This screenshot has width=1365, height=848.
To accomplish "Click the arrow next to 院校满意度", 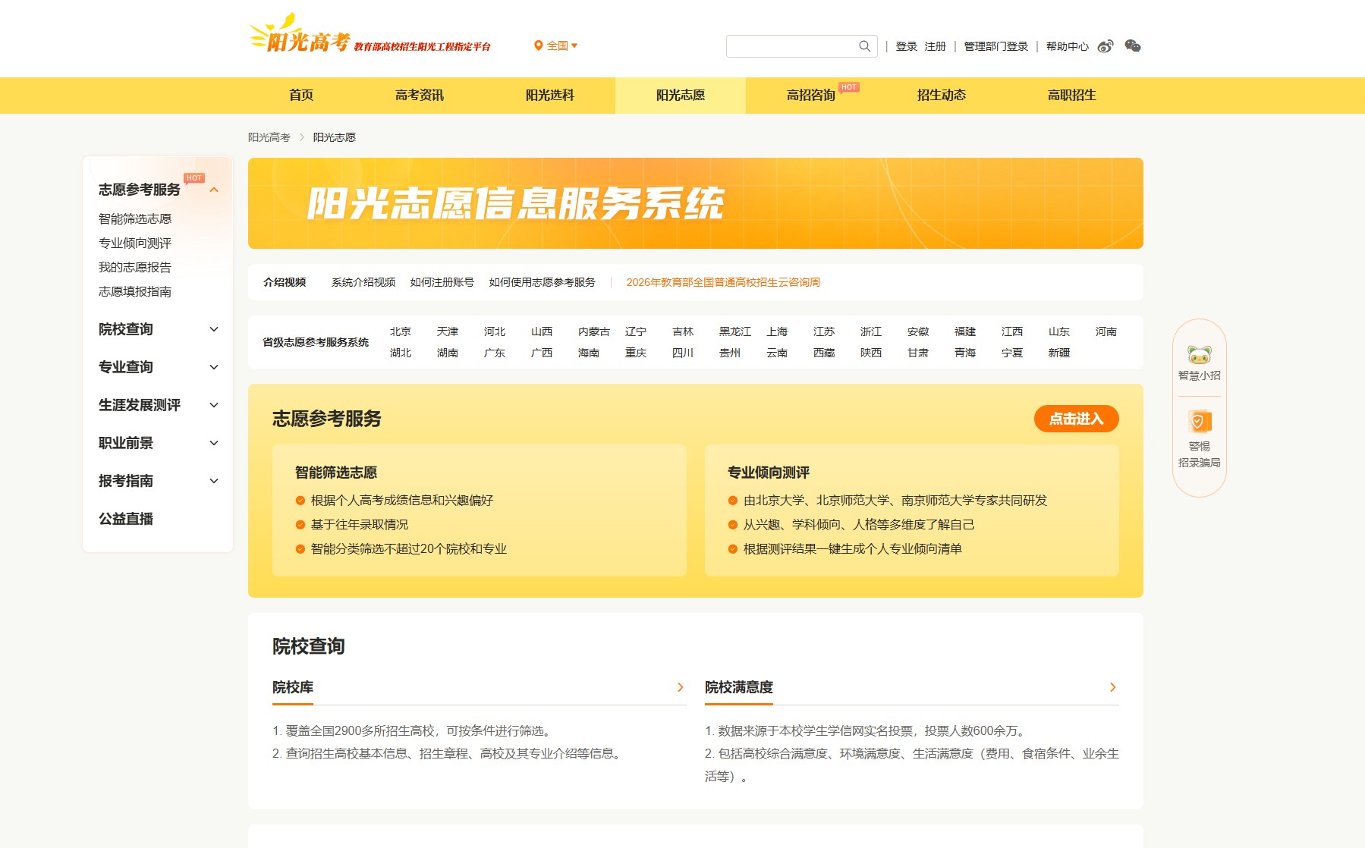I will point(1113,687).
